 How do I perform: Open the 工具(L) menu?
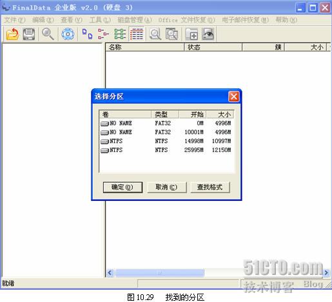click(100, 20)
